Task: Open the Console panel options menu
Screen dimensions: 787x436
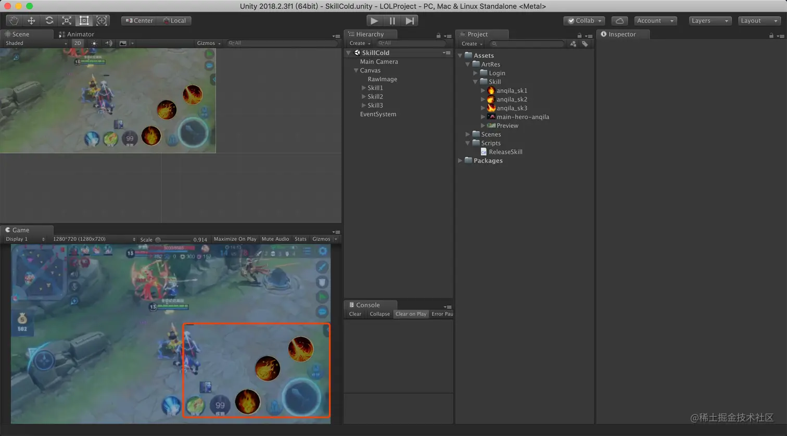Action: [x=448, y=307]
